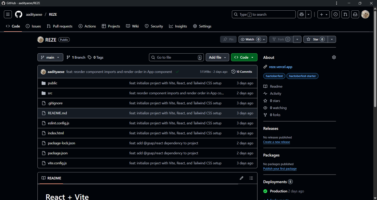
Task: Click Create a new release
Action: [276, 142]
